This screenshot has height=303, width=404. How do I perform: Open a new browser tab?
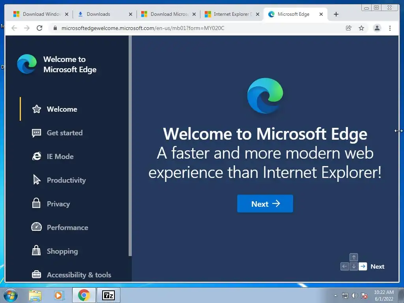pos(336,14)
